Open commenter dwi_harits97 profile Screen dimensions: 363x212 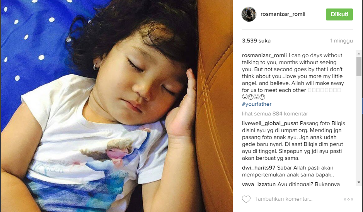259,168
